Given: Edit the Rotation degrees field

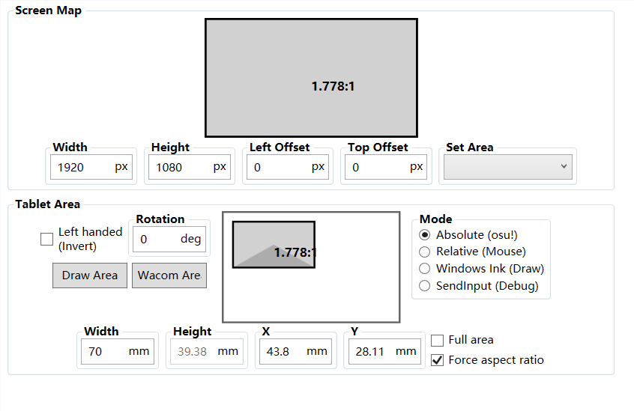Looking at the screenshot, I should pos(169,239).
